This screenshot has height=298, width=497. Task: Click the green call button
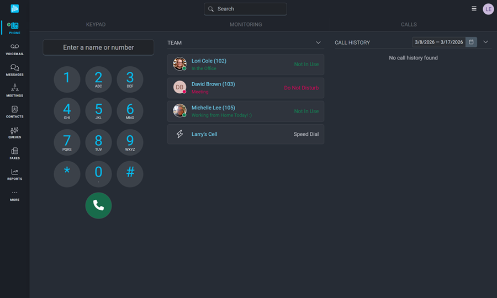tap(98, 205)
